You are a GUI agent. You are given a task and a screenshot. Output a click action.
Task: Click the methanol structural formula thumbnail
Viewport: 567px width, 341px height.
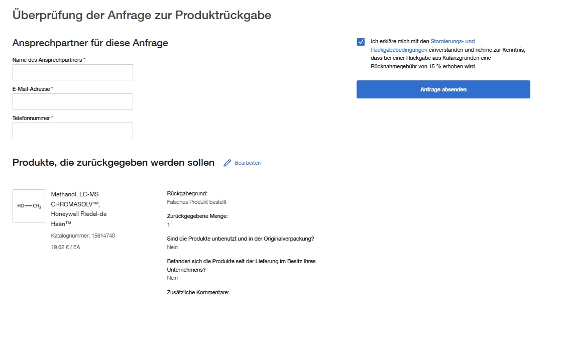pyautogui.click(x=29, y=205)
